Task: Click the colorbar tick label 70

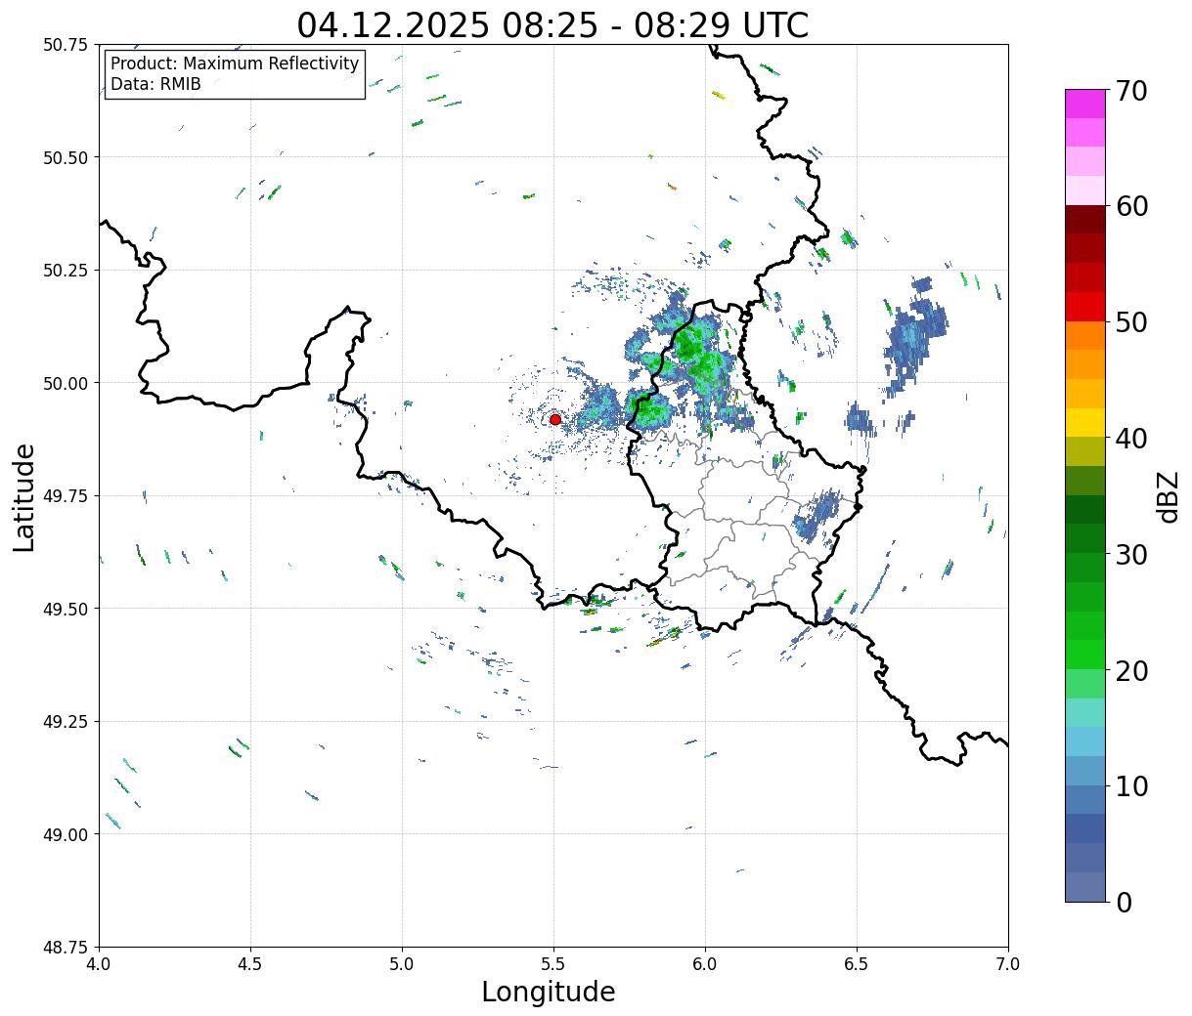Action: (x=1131, y=91)
